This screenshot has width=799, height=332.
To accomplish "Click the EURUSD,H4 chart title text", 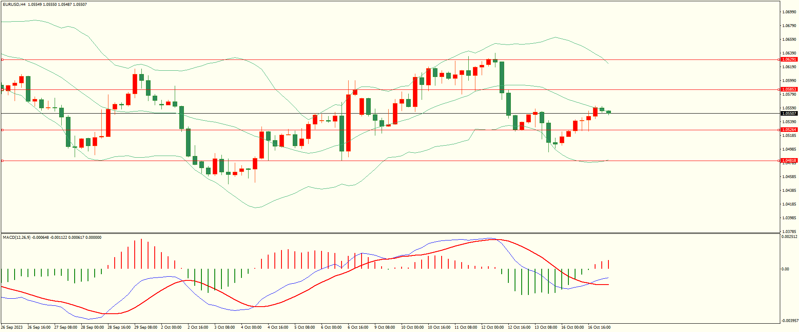I will [14, 5].
